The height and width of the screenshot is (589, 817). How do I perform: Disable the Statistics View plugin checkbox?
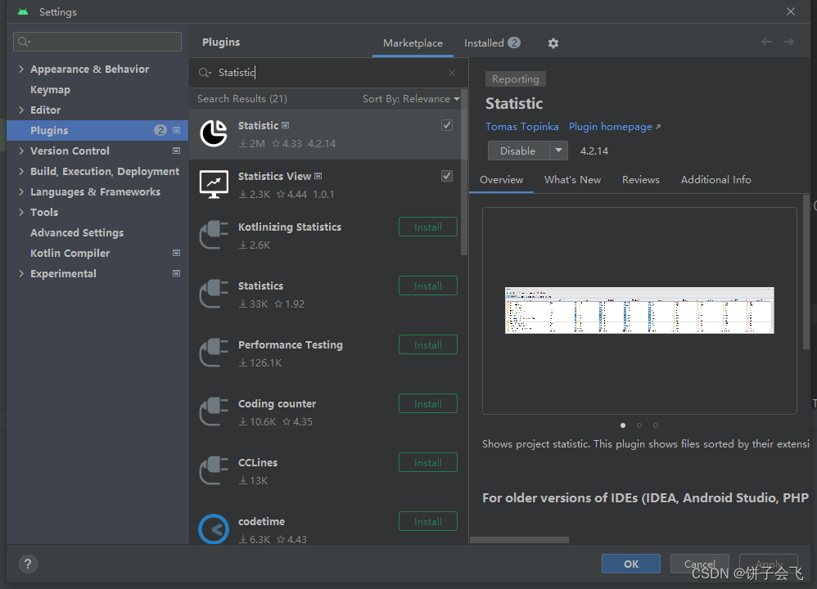[x=446, y=175]
